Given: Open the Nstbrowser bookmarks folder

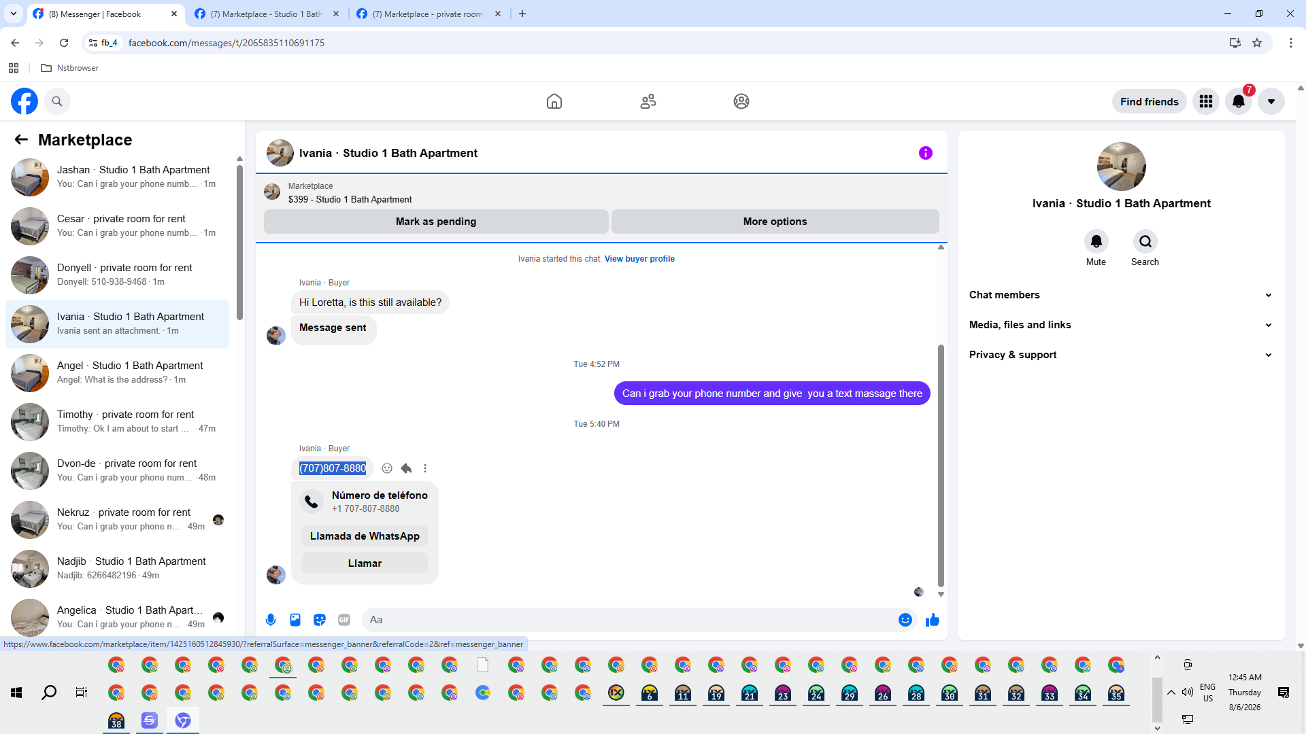Looking at the screenshot, I should point(69,68).
